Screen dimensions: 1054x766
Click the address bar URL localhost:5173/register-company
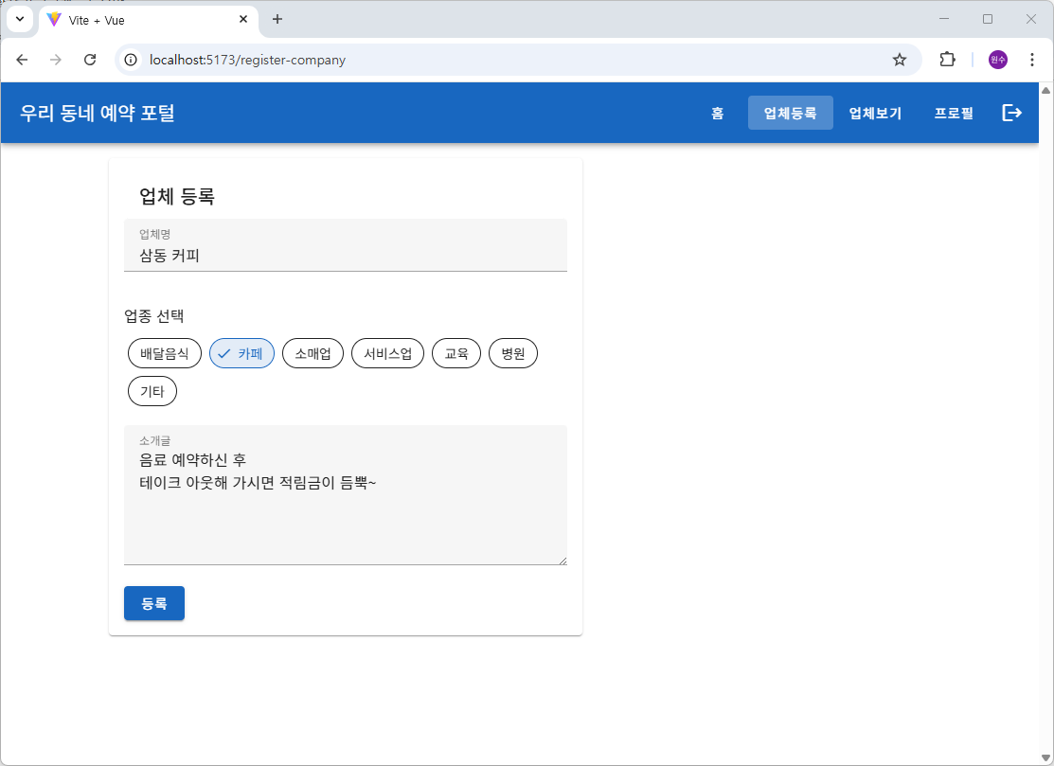pos(247,60)
